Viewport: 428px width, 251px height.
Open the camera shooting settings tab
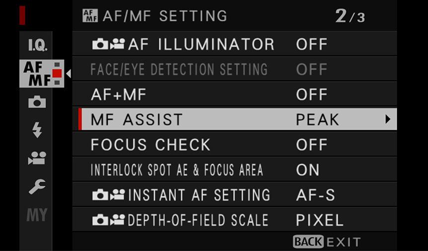(x=37, y=102)
